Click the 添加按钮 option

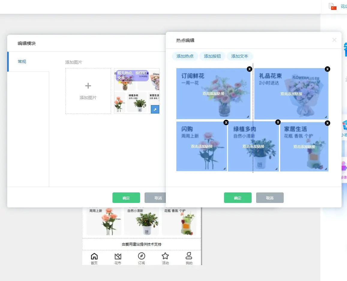(x=212, y=56)
